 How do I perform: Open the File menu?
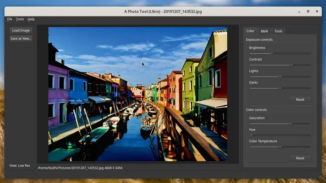point(10,19)
